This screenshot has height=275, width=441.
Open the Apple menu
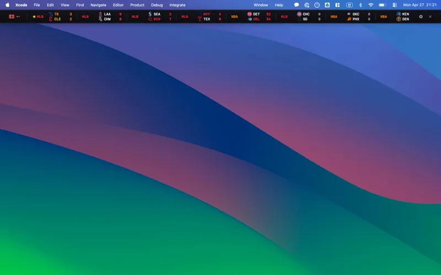[x=8, y=5]
